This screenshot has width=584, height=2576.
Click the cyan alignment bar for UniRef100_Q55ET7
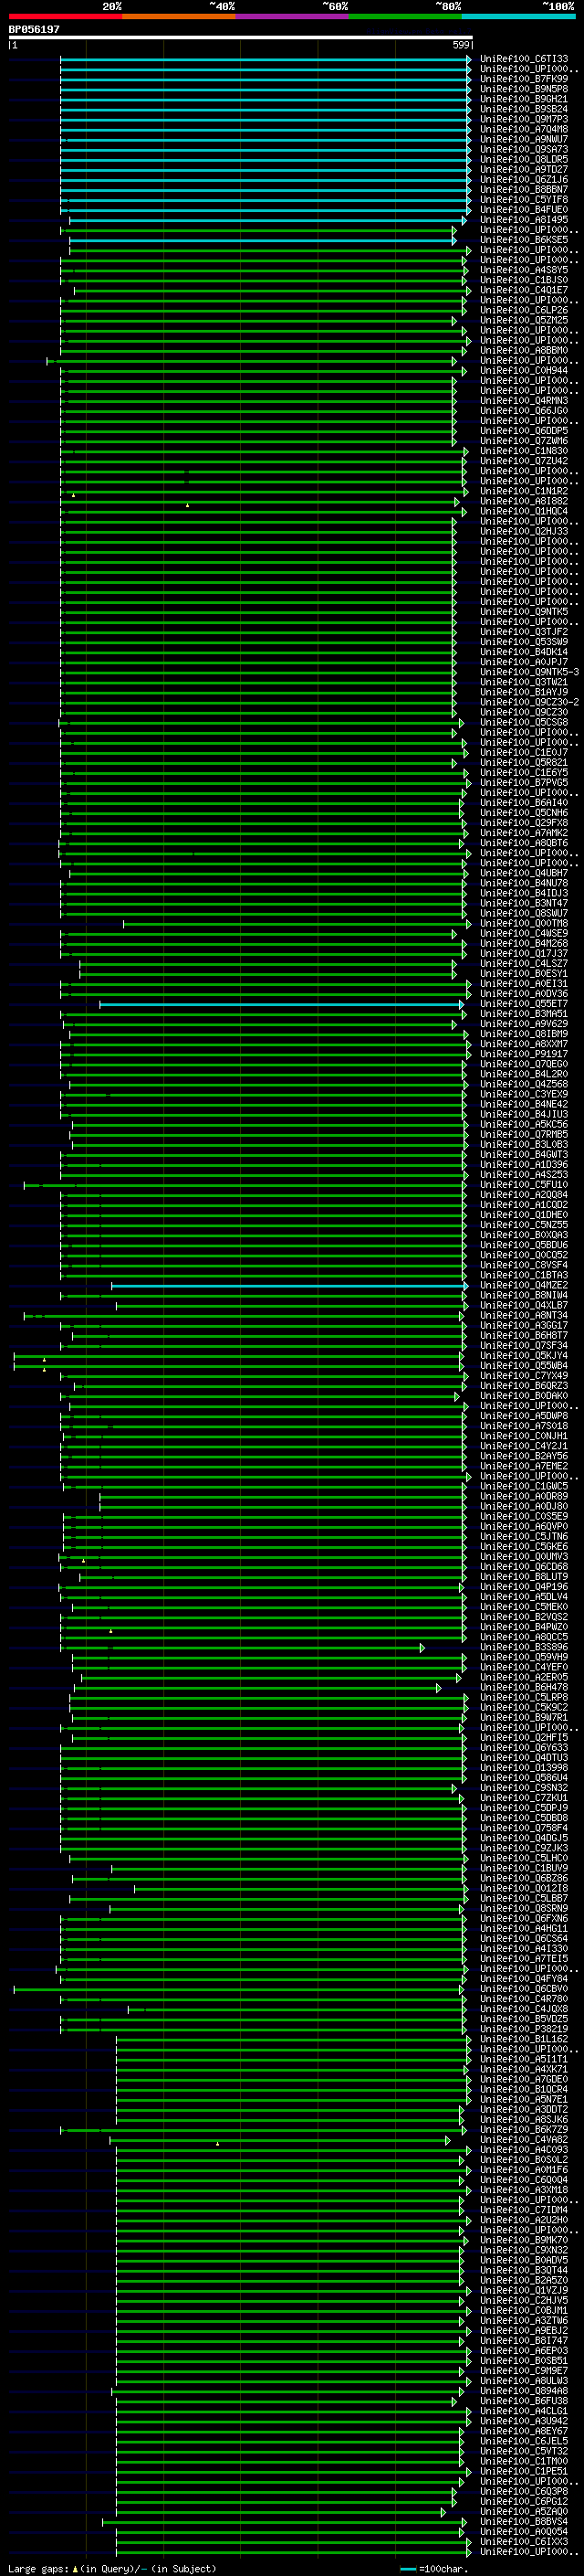tap(282, 1004)
